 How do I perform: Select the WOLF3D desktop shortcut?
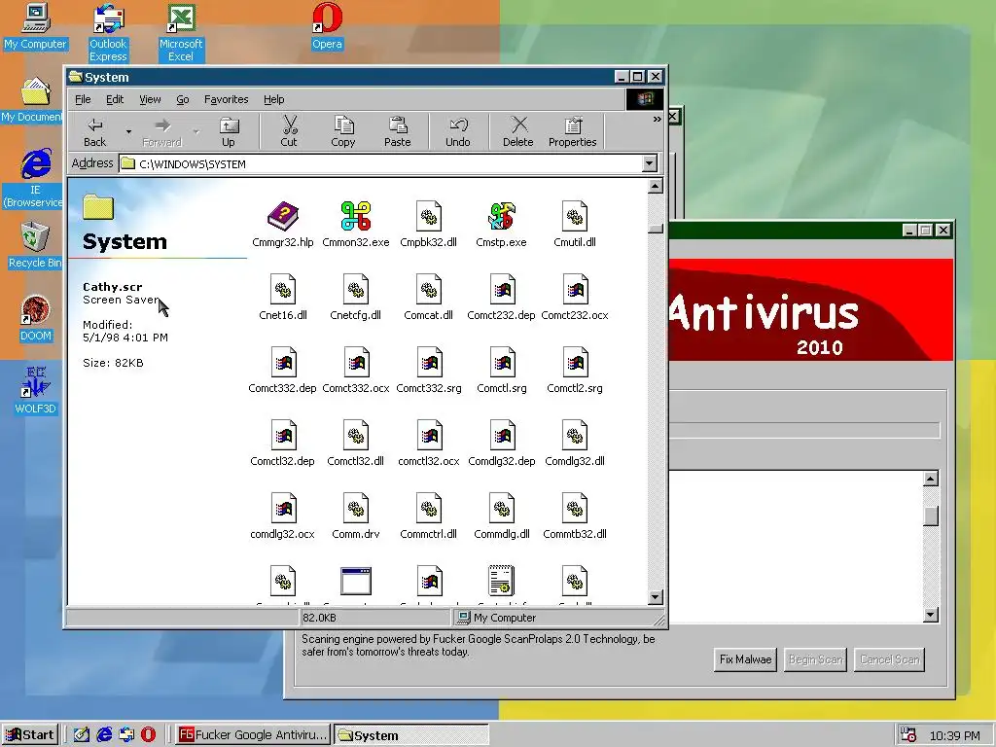36,391
